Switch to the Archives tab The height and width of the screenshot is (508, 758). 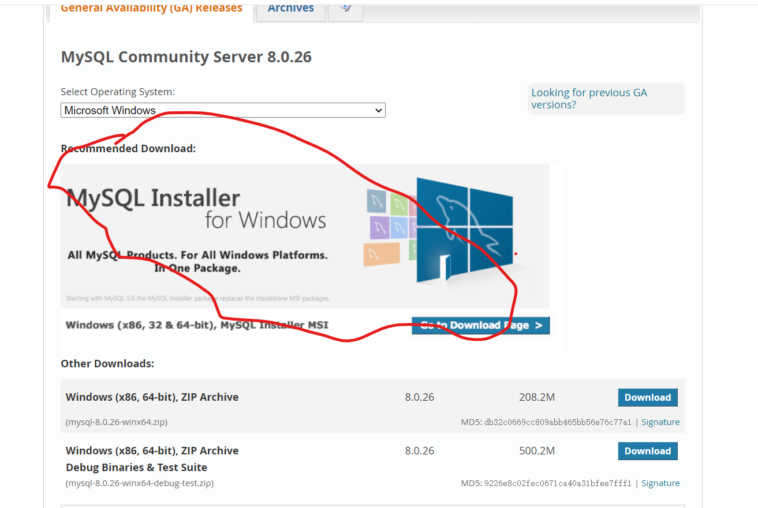[x=291, y=10]
